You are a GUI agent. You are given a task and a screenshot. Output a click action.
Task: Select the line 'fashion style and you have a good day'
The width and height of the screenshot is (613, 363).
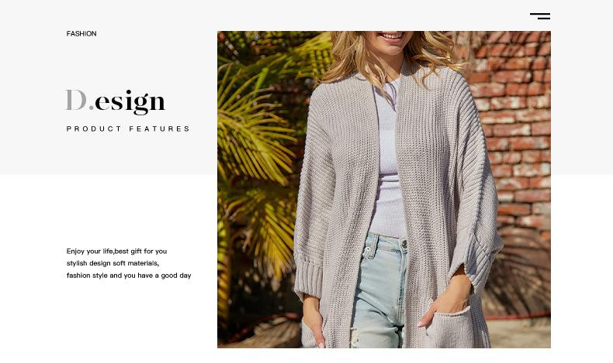point(129,276)
